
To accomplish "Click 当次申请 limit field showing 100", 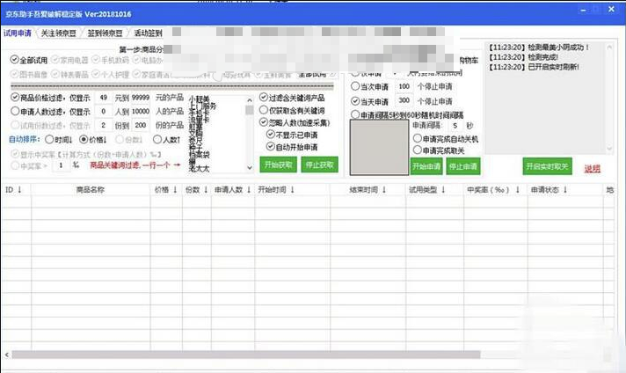I will (x=404, y=86).
